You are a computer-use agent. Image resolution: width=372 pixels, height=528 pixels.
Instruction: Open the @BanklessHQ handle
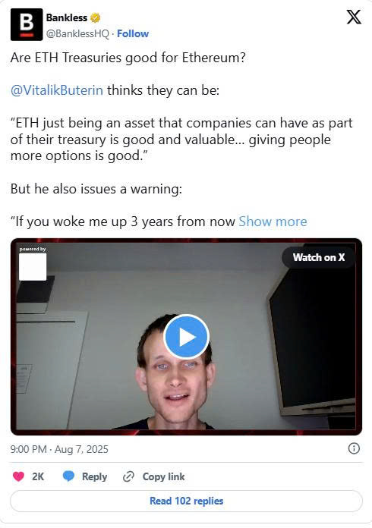tap(78, 33)
